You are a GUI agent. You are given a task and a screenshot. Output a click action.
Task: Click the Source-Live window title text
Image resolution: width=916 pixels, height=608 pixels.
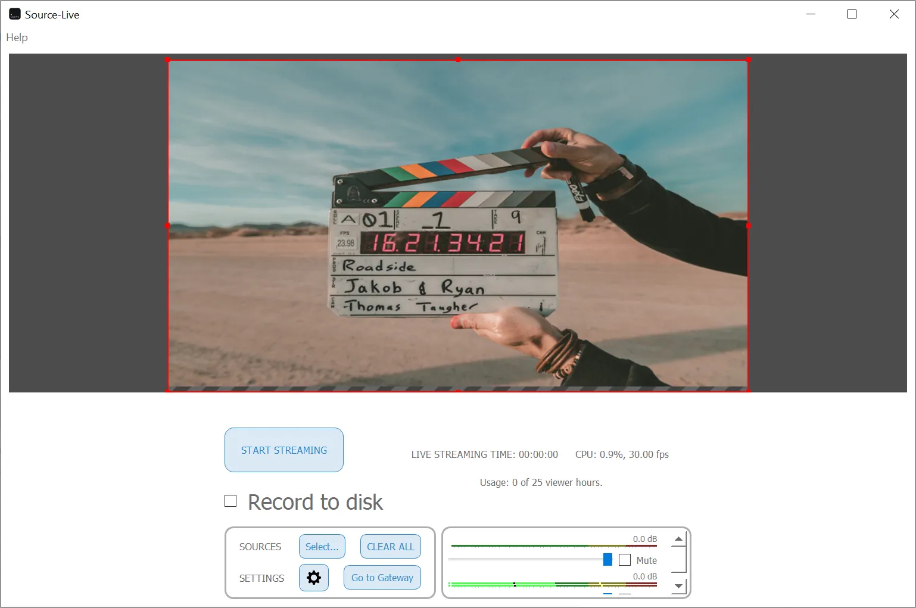point(52,15)
